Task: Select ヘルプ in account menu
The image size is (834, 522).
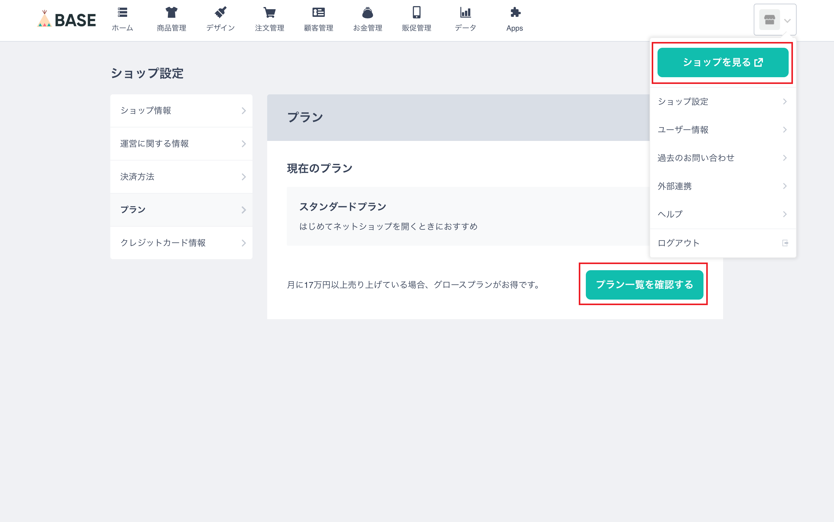Action: click(723, 214)
